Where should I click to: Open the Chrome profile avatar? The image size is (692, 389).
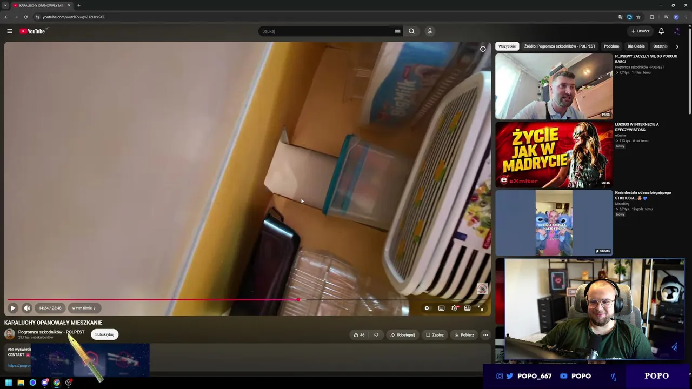pos(676,17)
